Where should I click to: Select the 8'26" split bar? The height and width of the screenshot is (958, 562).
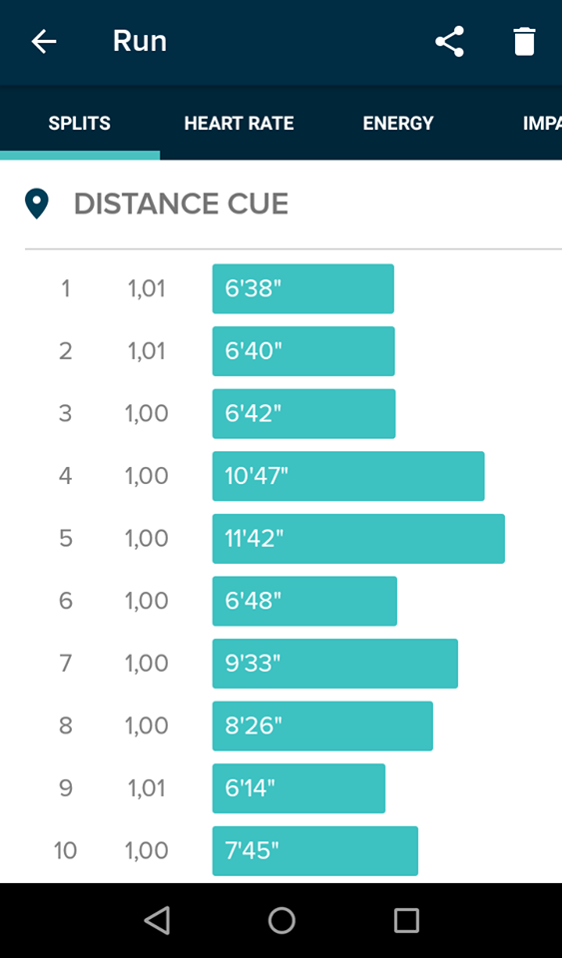pyautogui.click(x=322, y=725)
